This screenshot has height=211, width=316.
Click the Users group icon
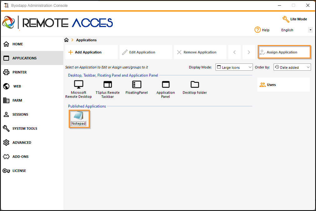pyautogui.click(x=262, y=85)
